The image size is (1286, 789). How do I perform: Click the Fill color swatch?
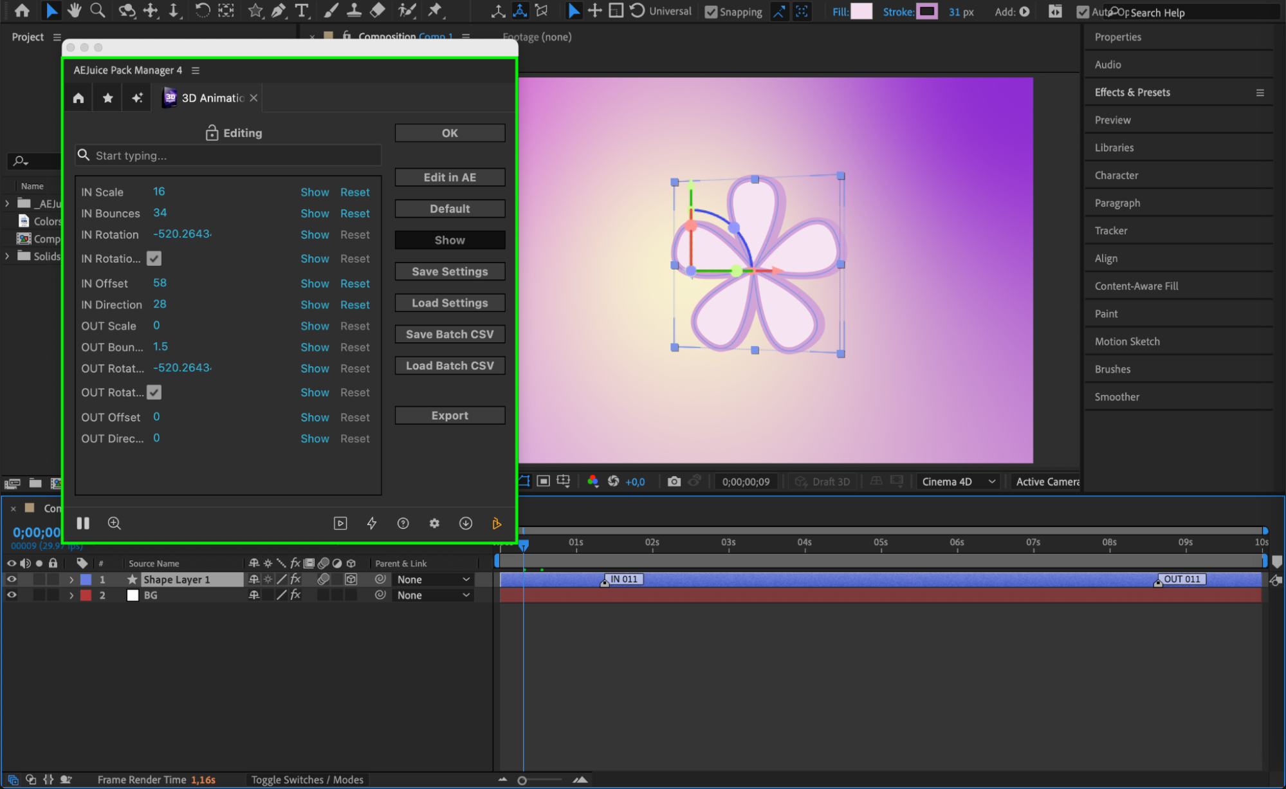click(861, 12)
